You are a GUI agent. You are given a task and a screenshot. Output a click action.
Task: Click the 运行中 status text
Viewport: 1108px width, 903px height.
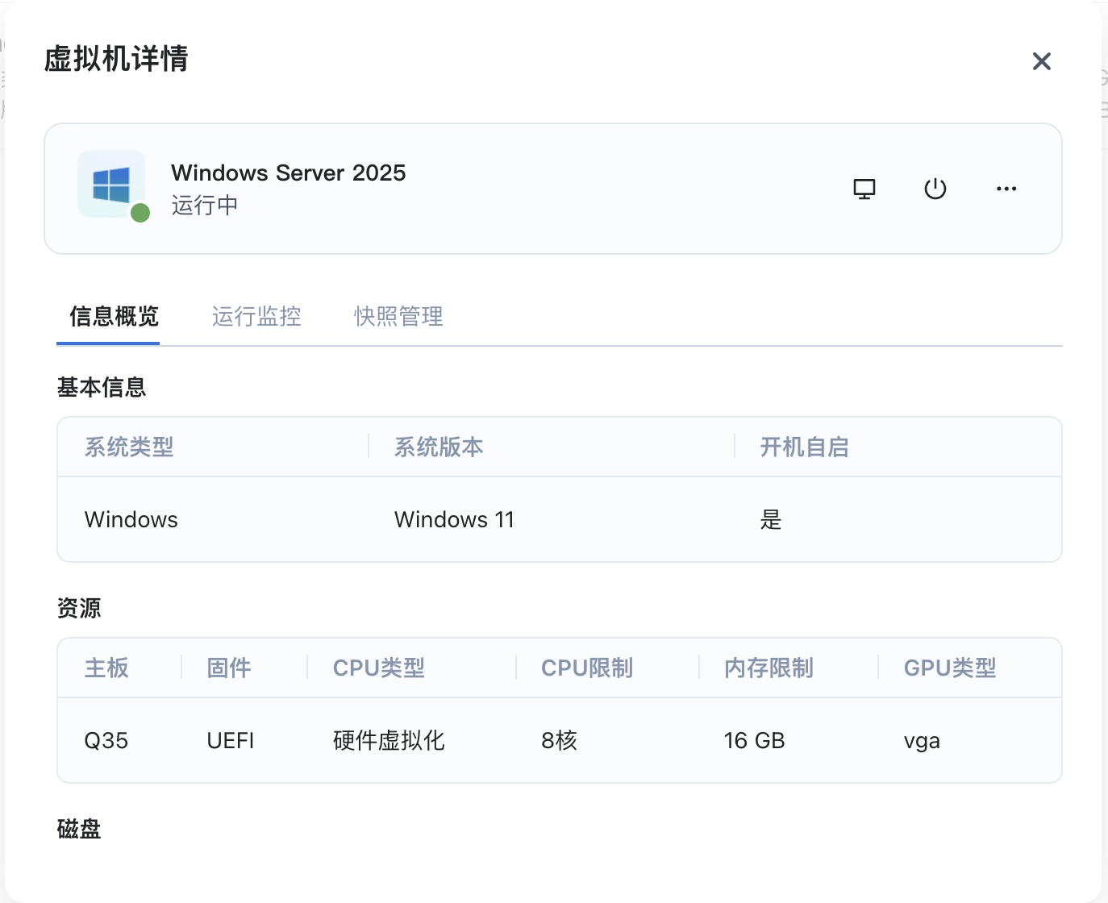[x=205, y=206]
